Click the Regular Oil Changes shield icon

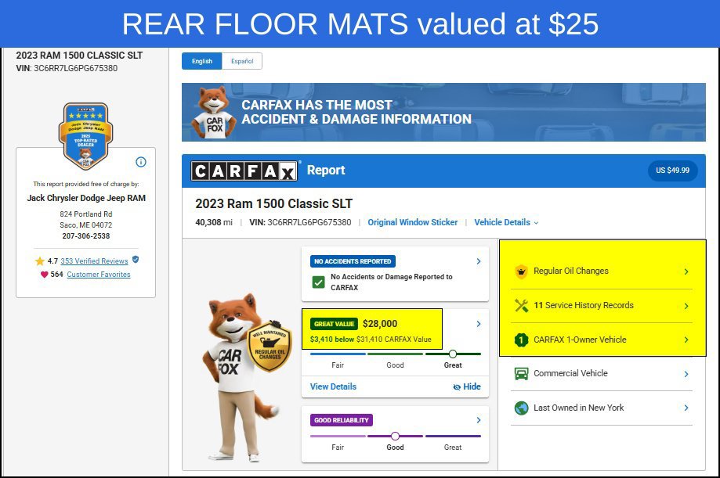(521, 271)
